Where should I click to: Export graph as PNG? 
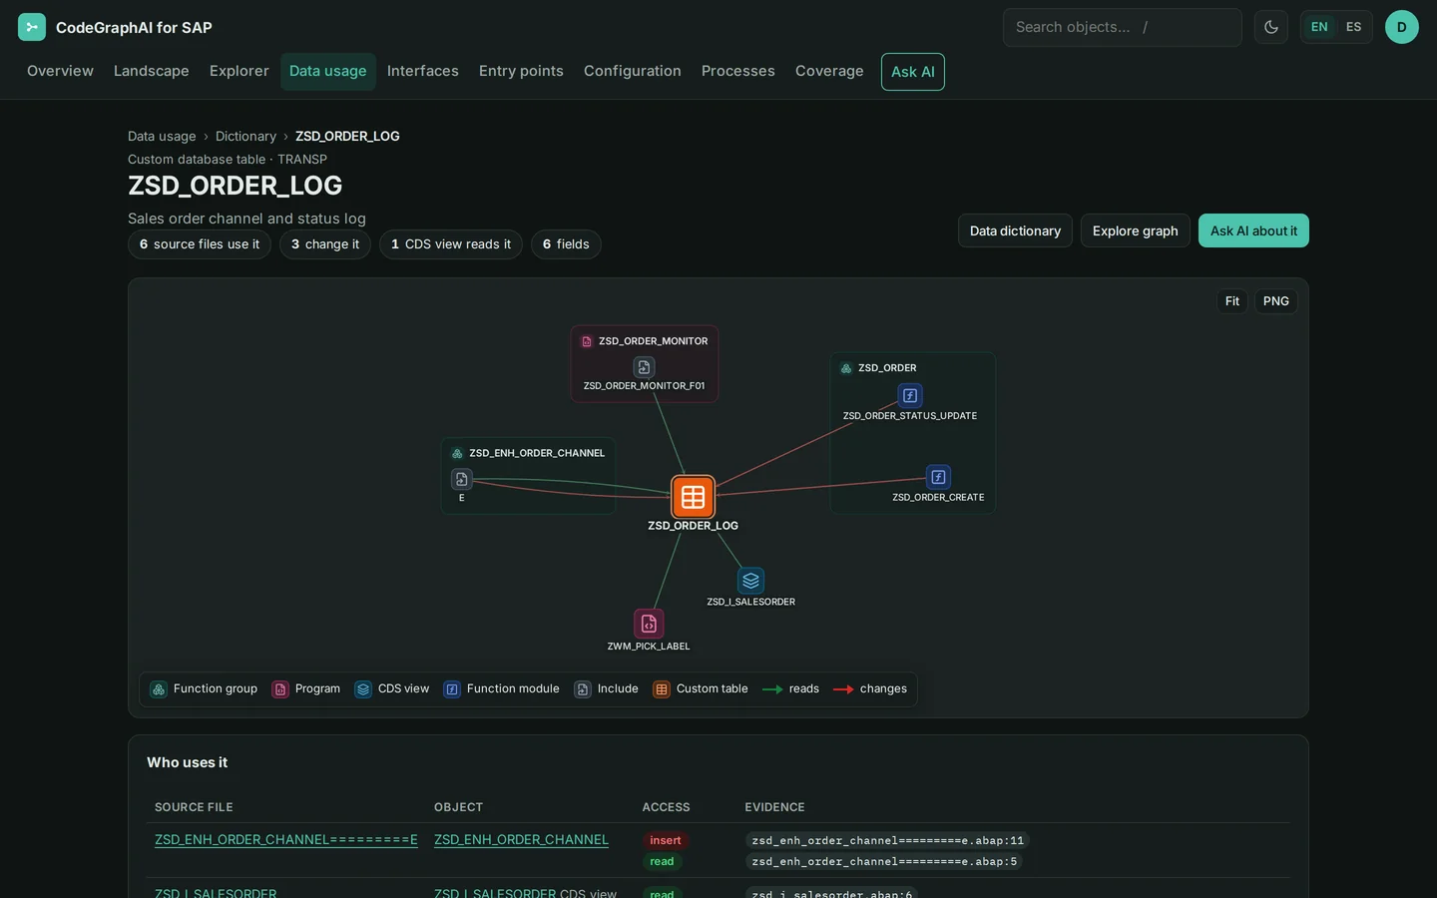pyautogui.click(x=1276, y=301)
